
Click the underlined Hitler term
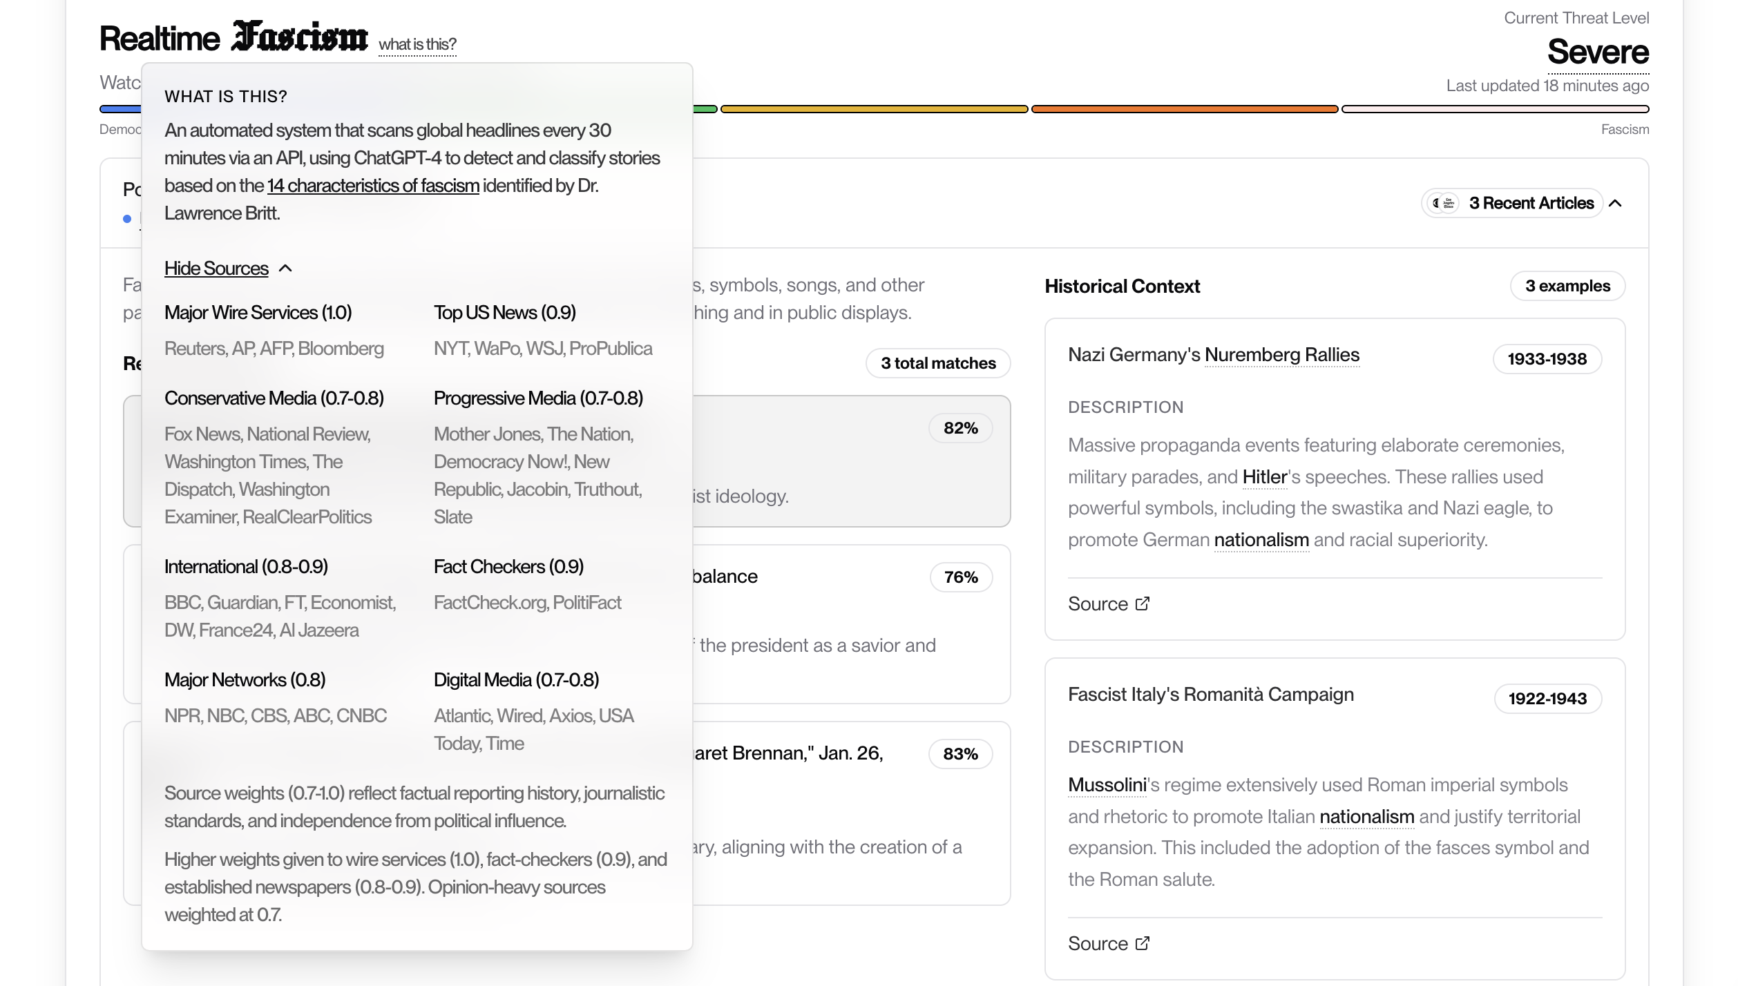tap(1264, 476)
